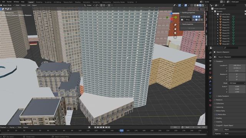Click the Plane.071 mesh icon in outliner

tap(220, 22)
